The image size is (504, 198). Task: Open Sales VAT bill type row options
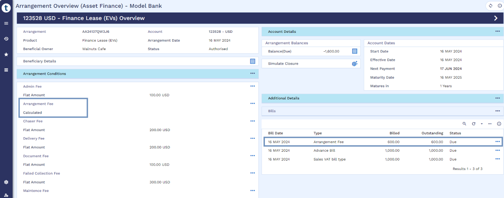point(498,159)
